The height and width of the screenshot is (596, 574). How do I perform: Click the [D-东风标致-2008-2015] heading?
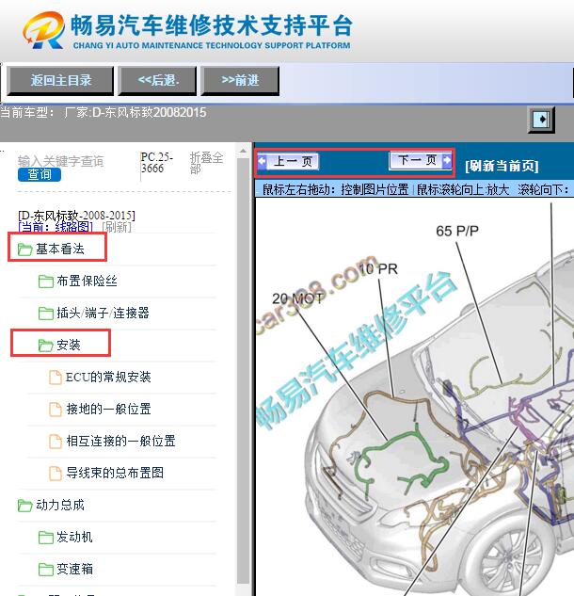coord(76,216)
